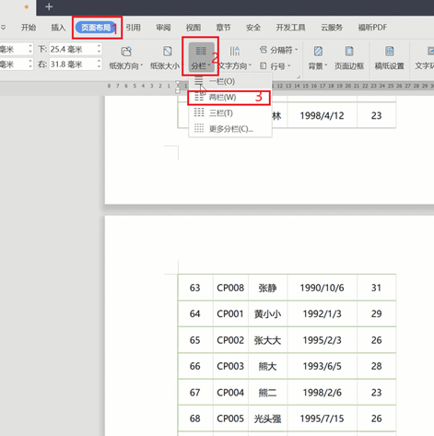The image size is (434, 436).
Task: Click the 文字方向 text direction icon
Action: coord(235,51)
